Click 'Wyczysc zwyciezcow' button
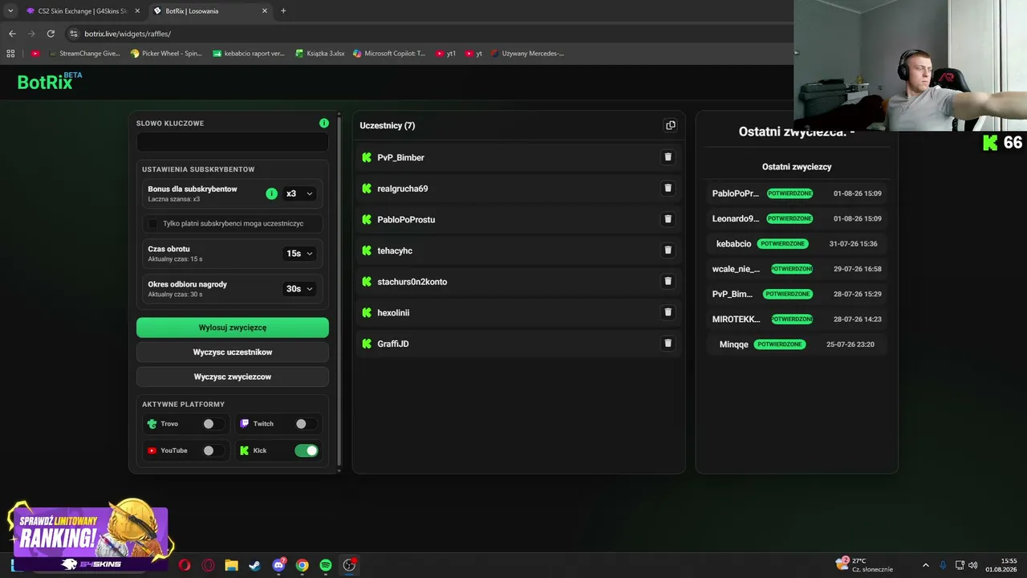 click(233, 377)
